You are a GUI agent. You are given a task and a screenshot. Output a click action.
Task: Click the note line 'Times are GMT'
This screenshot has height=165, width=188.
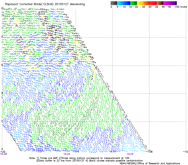[x=49, y=158]
